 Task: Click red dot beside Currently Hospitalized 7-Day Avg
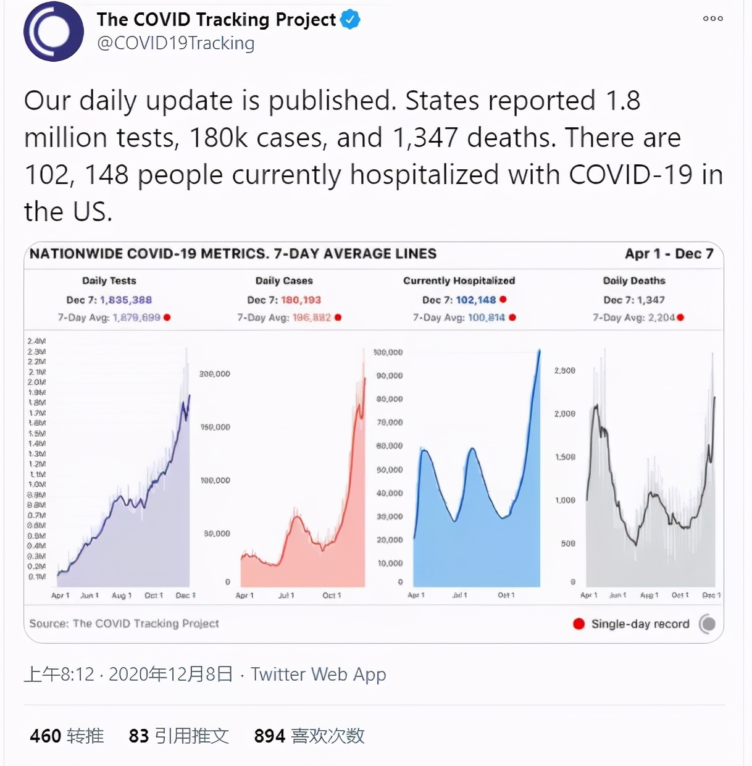(512, 318)
